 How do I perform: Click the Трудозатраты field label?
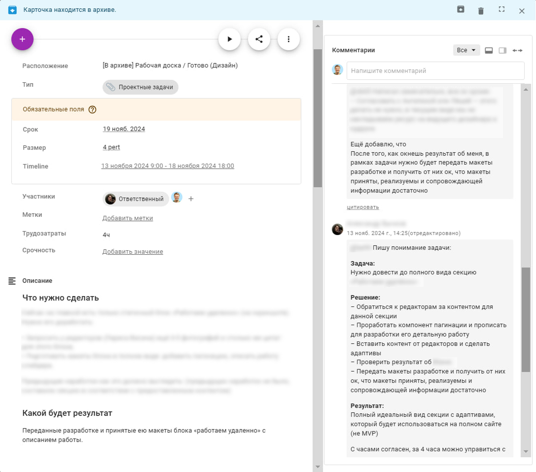click(44, 234)
